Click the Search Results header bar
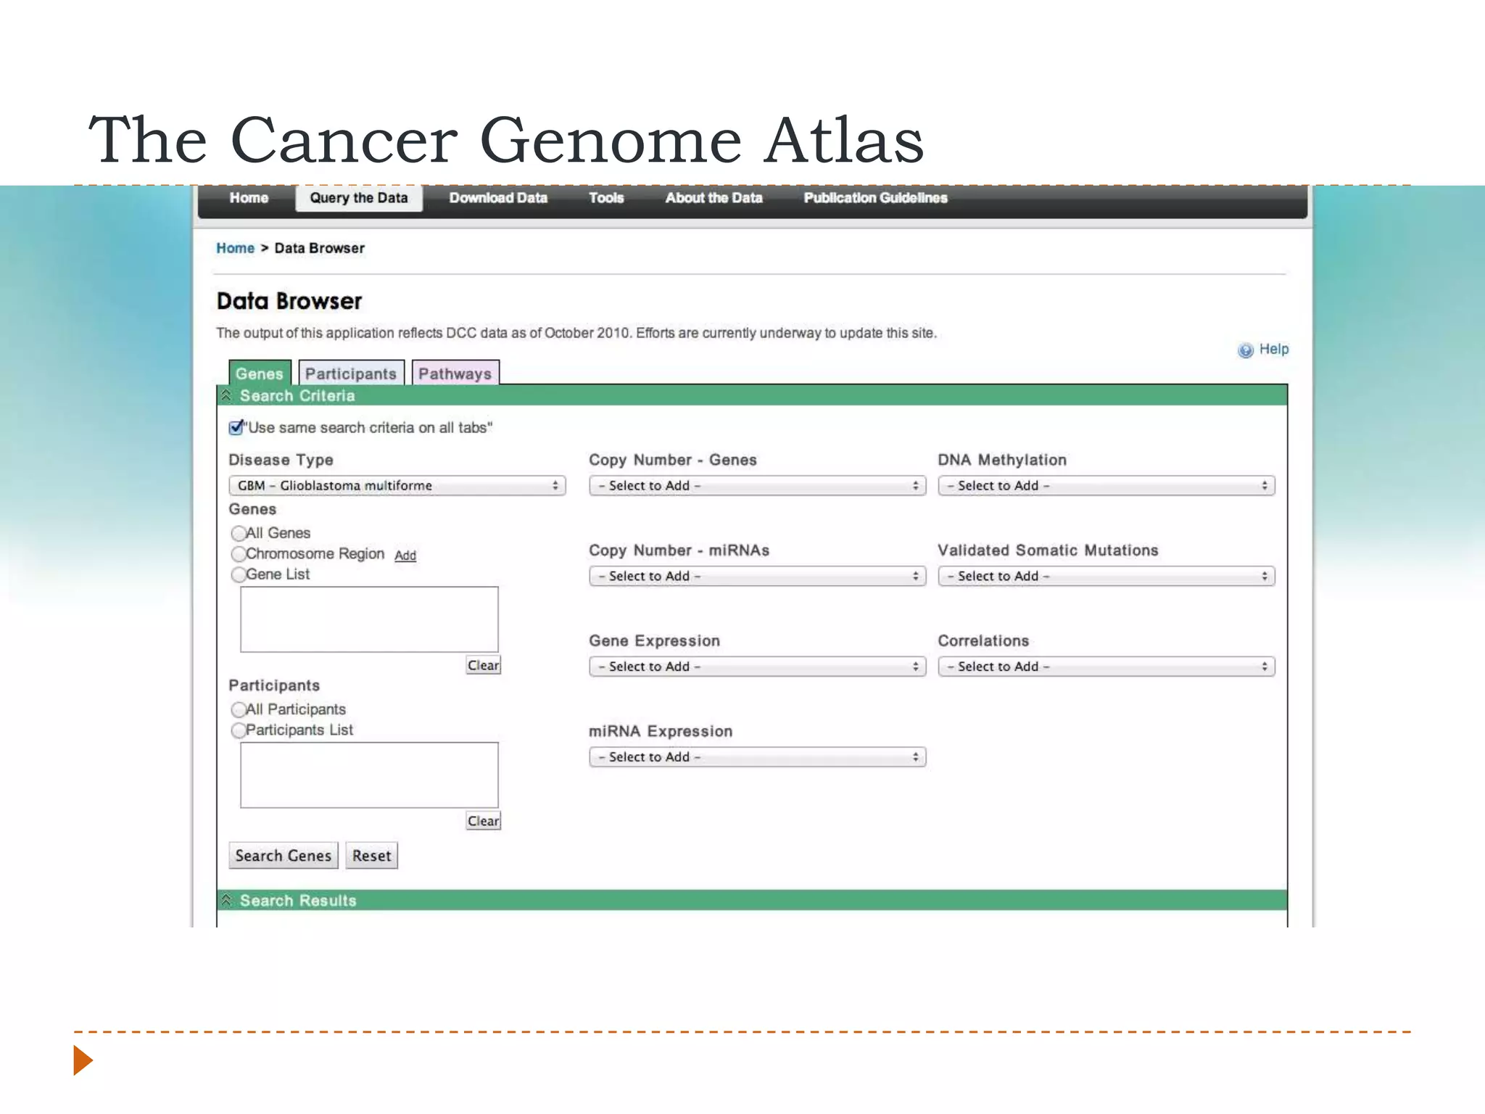 tap(752, 900)
